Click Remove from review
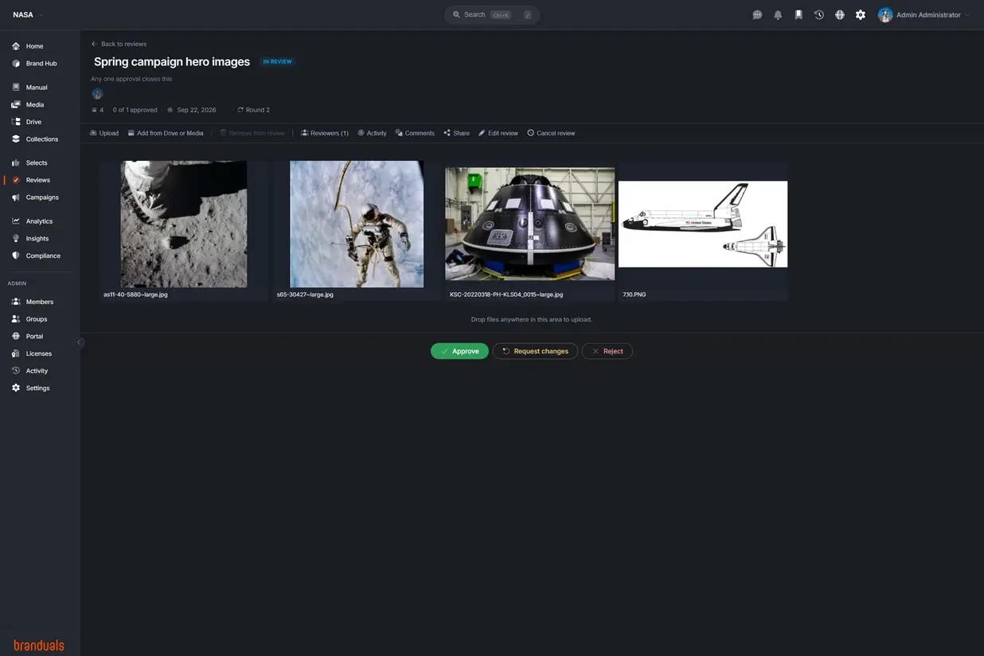 pyautogui.click(x=252, y=133)
